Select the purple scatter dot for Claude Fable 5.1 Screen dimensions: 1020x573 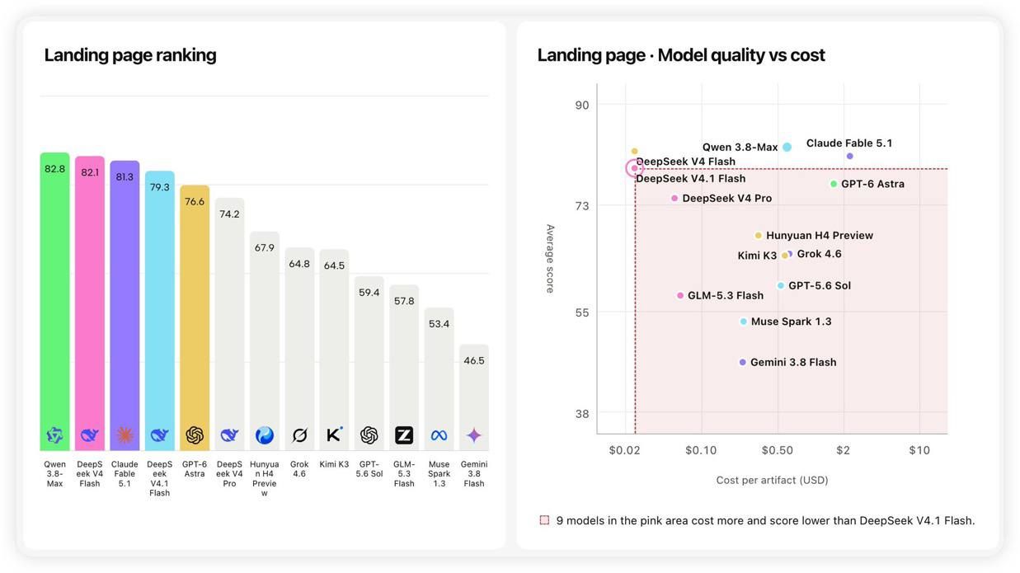click(850, 156)
